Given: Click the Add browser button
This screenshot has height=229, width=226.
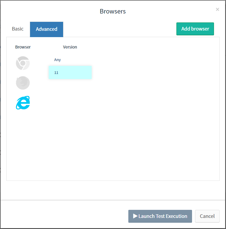Looking at the screenshot, I should pyautogui.click(x=195, y=29).
